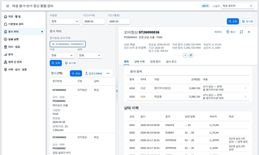Open the 사용자 재공 관리자 dropdown
The width and height of the screenshot is (259, 155).
[x=237, y=6]
